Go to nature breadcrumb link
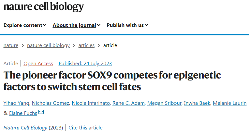 point(11,45)
